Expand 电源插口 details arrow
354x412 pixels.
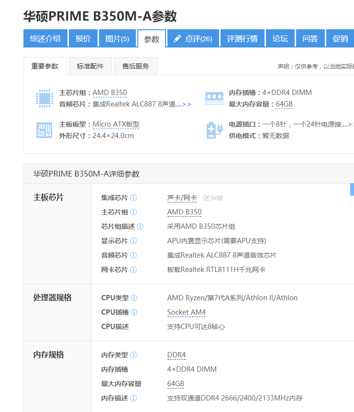click(350, 125)
